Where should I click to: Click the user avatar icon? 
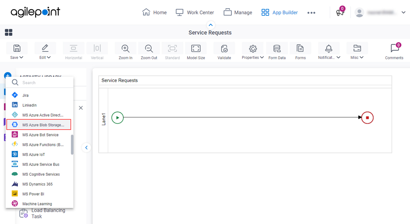click(x=359, y=12)
